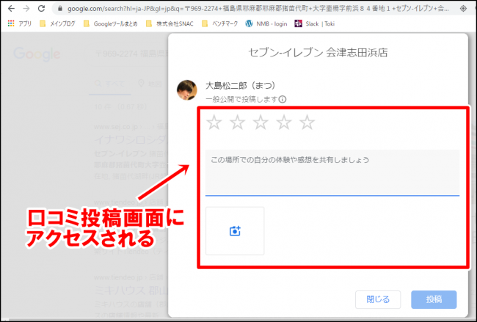Screen dimensions: 477x322
Task: Click the dimmed Google logo behind the dialog
Action: point(37,54)
